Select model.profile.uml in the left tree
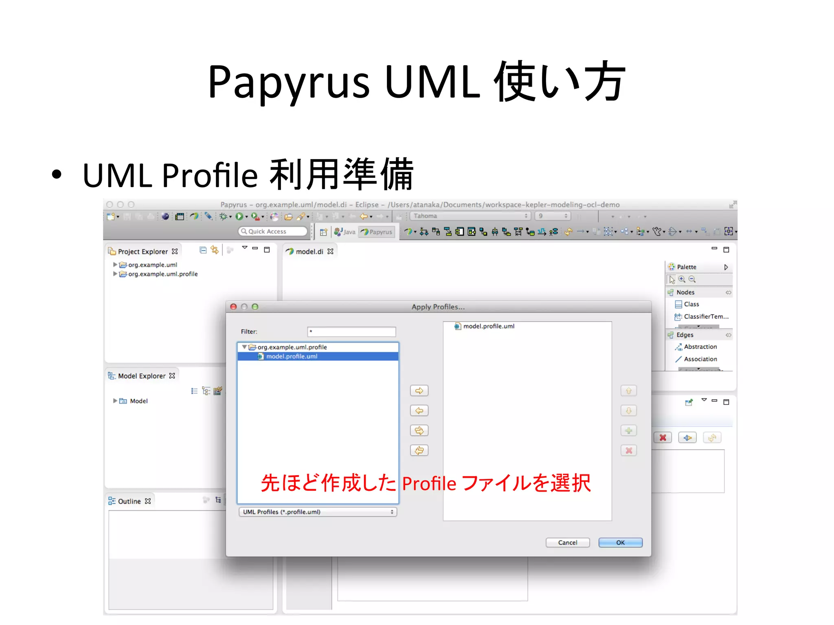This screenshot has height=625, width=834. pos(318,356)
